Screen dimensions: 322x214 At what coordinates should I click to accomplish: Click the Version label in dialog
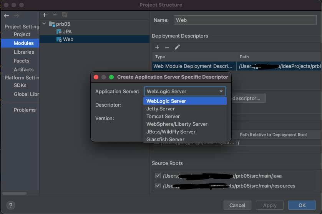[105, 119]
